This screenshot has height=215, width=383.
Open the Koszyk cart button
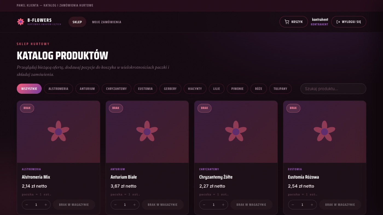(x=294, y=22)
